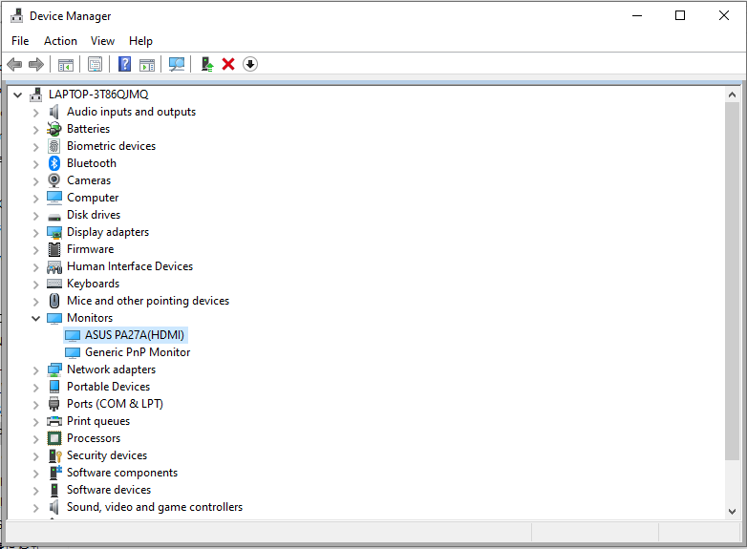Toggle the show/hide action pane icon
The height and width of the screenshot is (549, 747).
click(x=147, y=64)
